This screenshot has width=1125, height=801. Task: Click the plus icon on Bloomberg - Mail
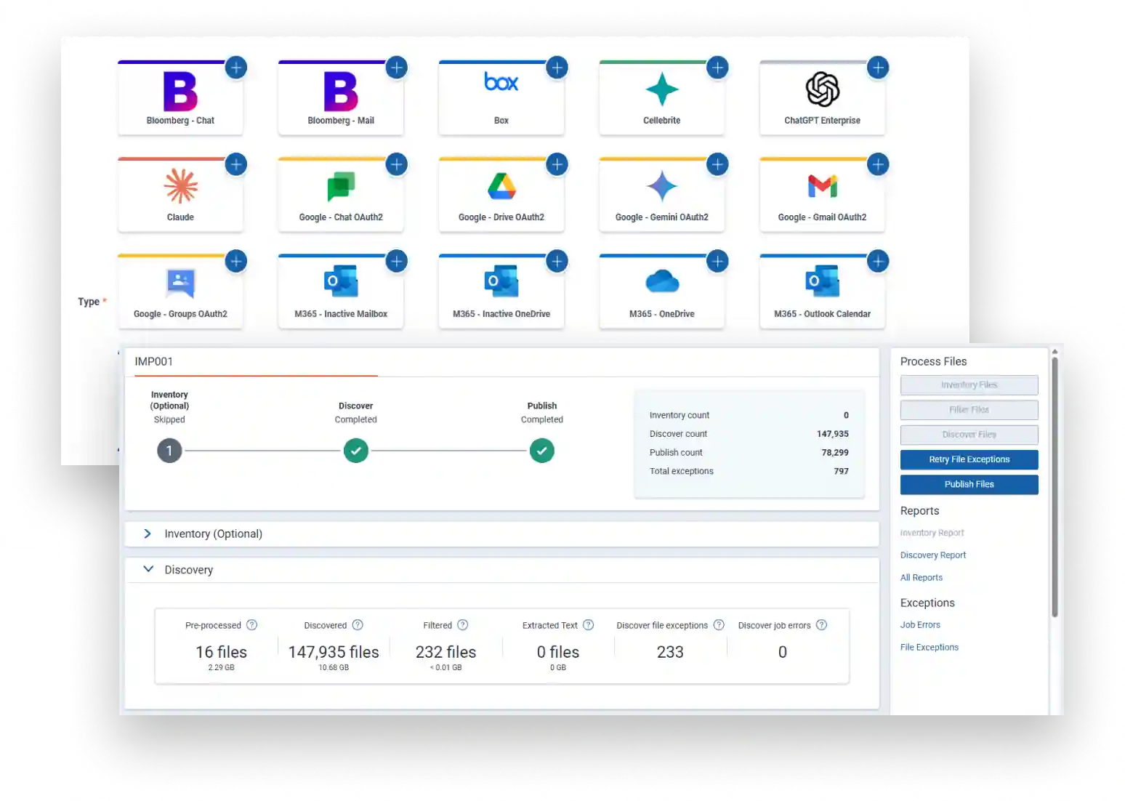(x=397, y=68)
